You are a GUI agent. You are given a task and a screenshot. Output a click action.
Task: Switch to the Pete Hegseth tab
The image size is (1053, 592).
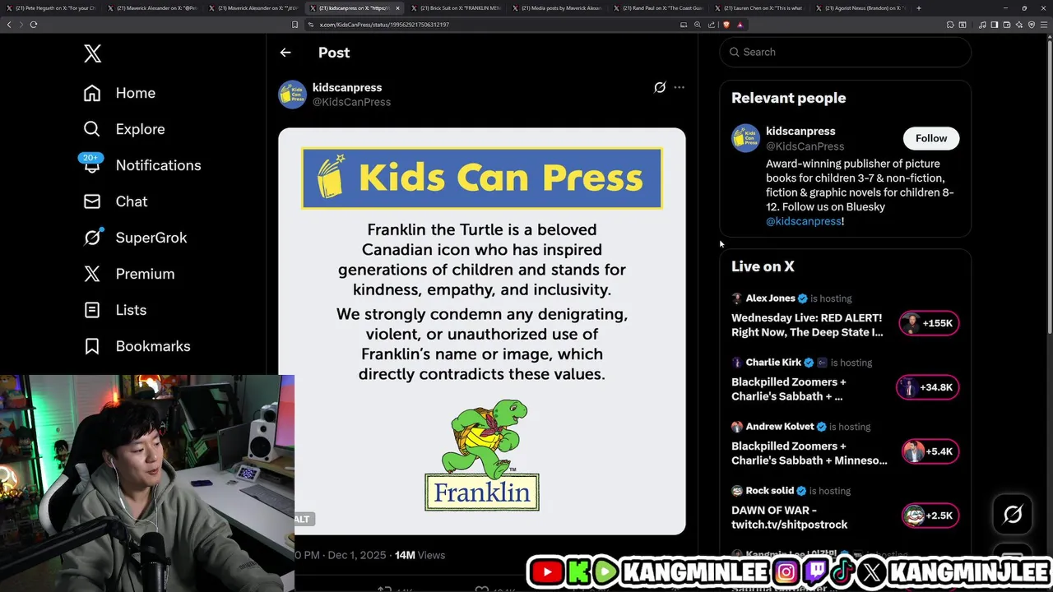(x=51, y=8)
